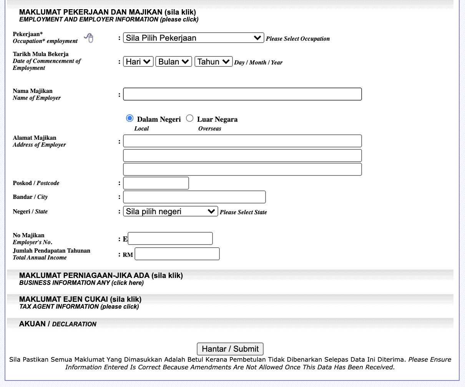Click third Alamat Majikan address line
The image size is (465, 387).
(242, 169)
